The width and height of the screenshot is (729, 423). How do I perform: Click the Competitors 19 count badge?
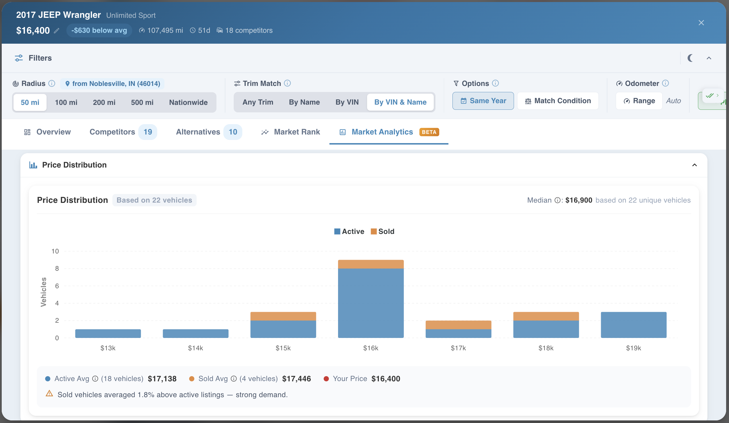pyautogui.click(x=148, y=132)
